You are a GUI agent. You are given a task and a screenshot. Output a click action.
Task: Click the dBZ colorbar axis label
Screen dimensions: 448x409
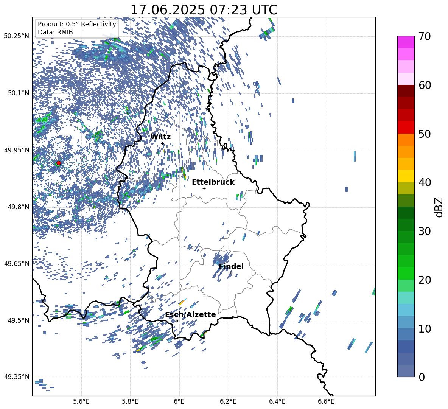(439, 207)
